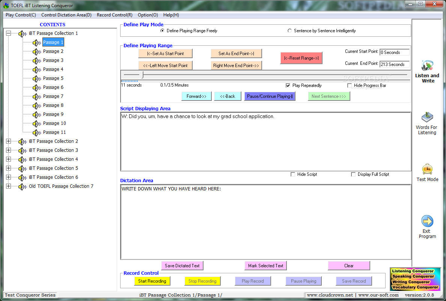Viewport: 446px width, 301px height.
Task: Click Mark Selected Text button
Action: tap(266, 266)
